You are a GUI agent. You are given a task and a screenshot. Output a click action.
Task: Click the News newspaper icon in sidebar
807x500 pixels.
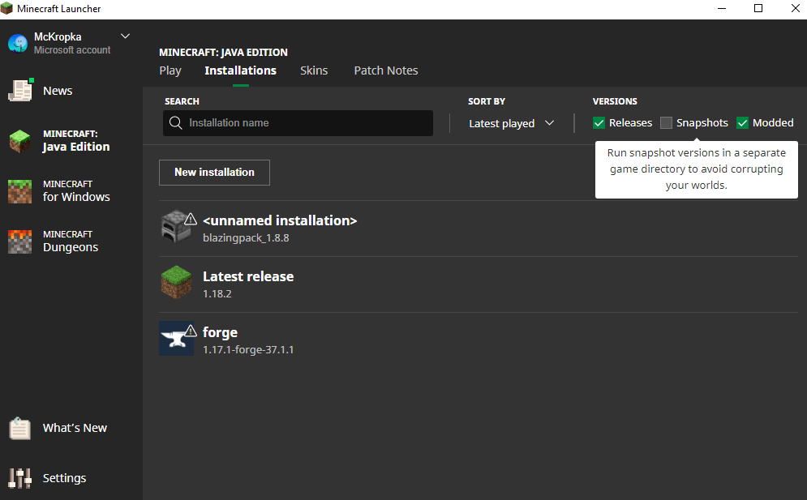[19, 91]
